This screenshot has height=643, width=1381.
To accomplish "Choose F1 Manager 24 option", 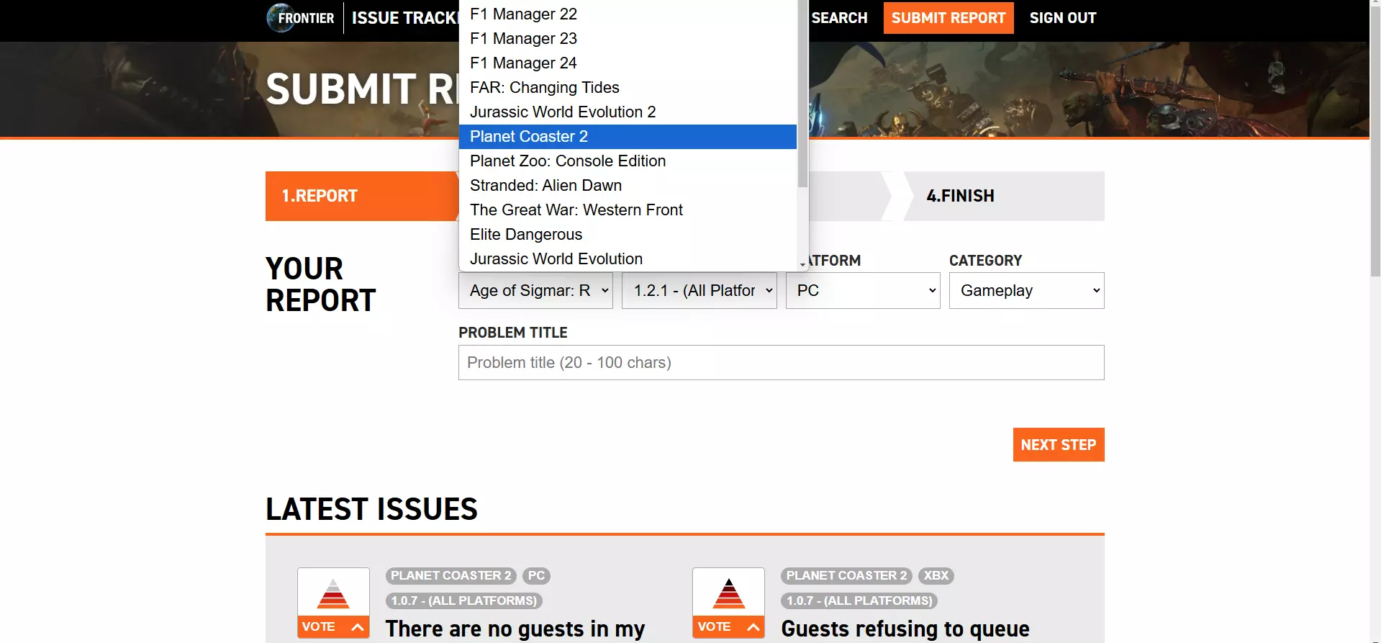I will (628, 63).
